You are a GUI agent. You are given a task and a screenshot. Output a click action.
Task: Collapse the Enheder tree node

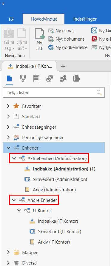8,148
